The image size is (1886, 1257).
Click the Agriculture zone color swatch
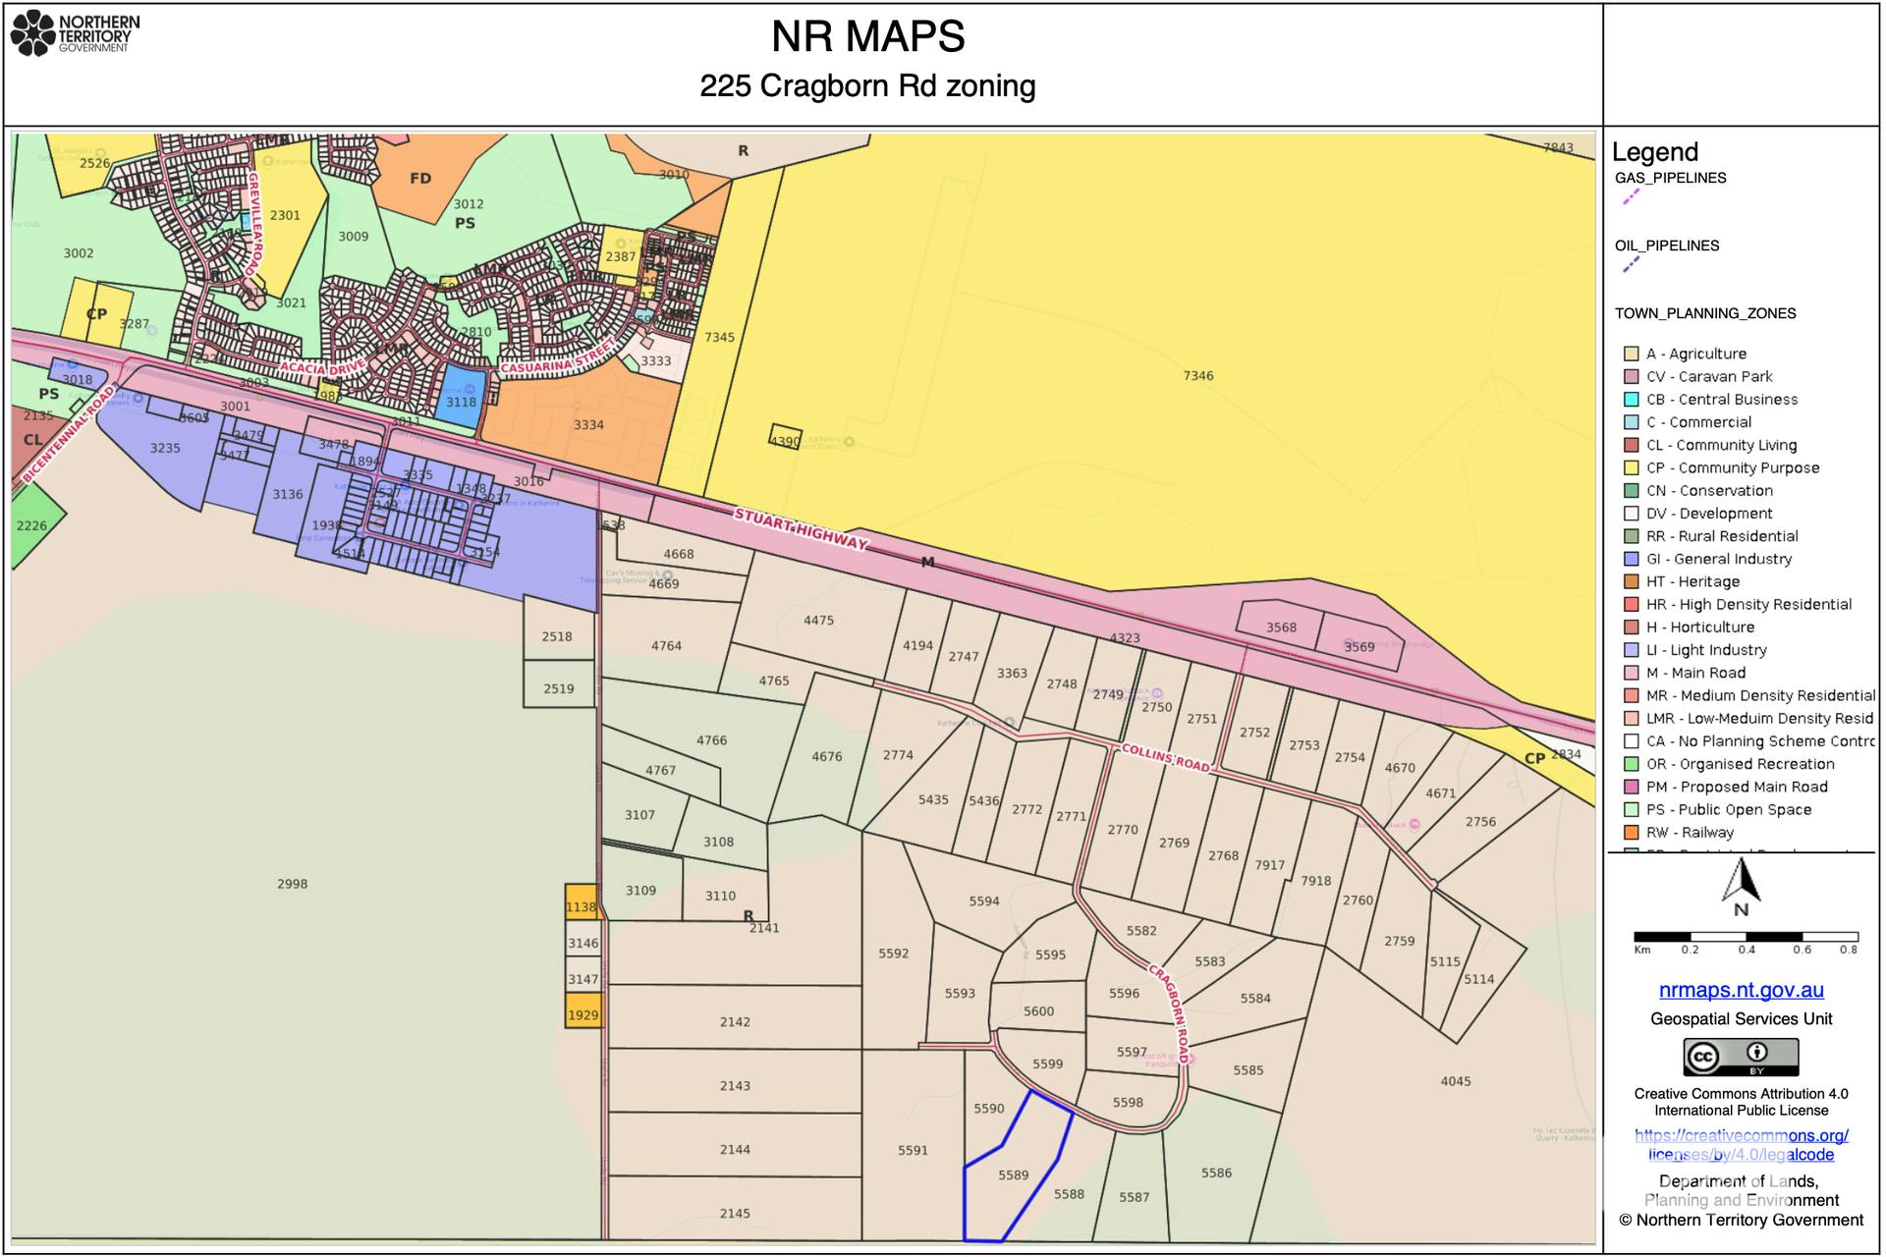pos(1632,354)
